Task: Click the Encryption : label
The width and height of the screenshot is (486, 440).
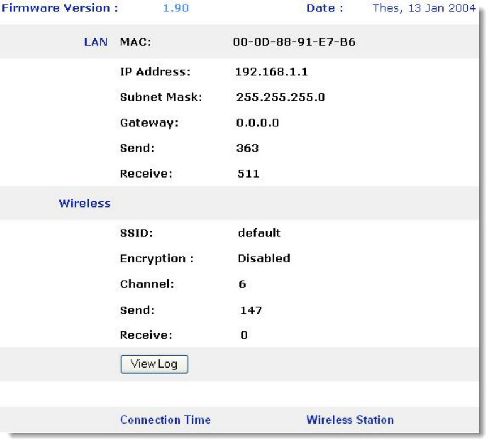Action: (157, 258)
